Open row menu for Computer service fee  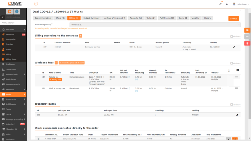coord(236,77)
